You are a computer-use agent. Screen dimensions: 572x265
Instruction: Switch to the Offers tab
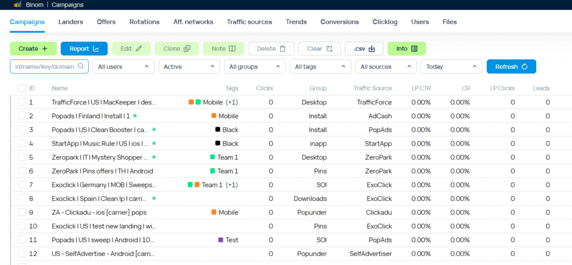pos(106,22)
